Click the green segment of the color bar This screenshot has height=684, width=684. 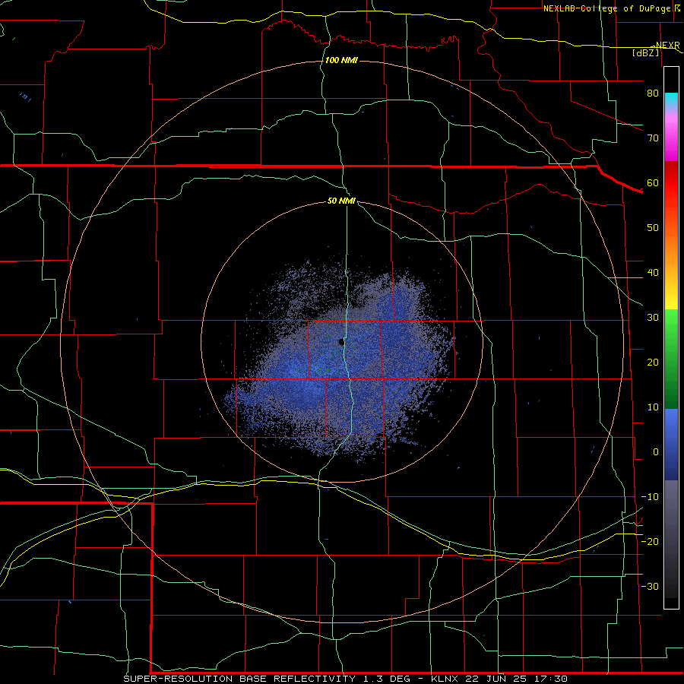[671, 359]
